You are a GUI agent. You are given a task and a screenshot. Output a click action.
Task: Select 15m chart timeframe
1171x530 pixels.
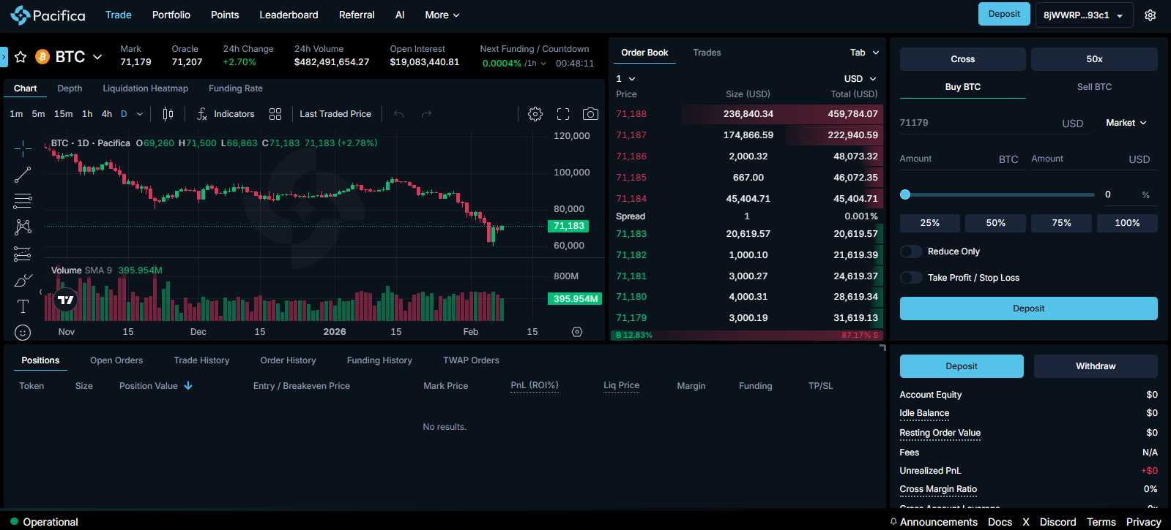click(x=63, y=114)
